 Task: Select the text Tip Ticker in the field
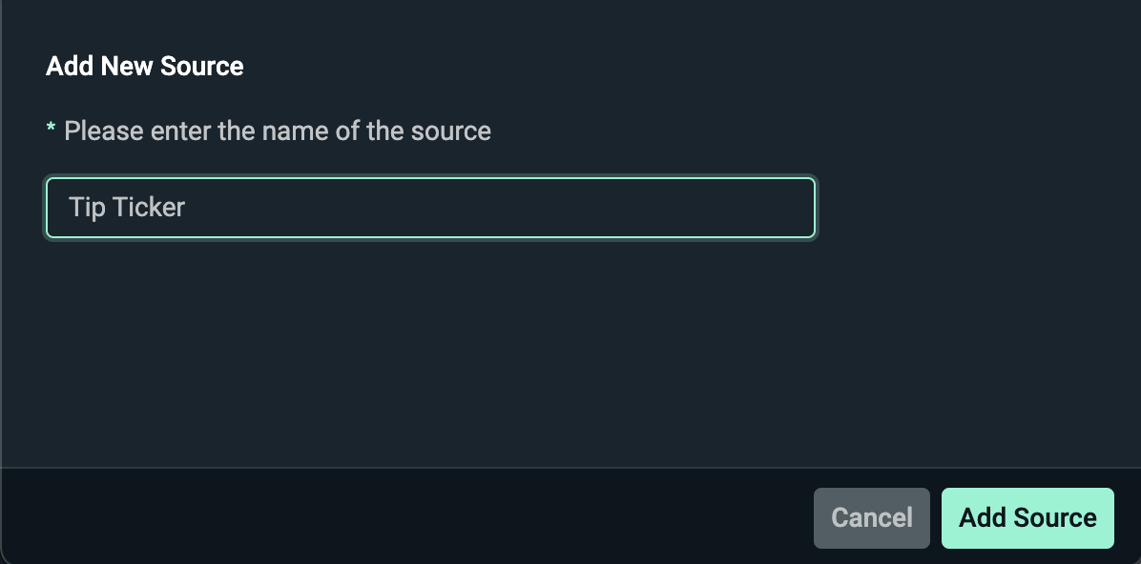pyautogui.click(x=127, y=207)
